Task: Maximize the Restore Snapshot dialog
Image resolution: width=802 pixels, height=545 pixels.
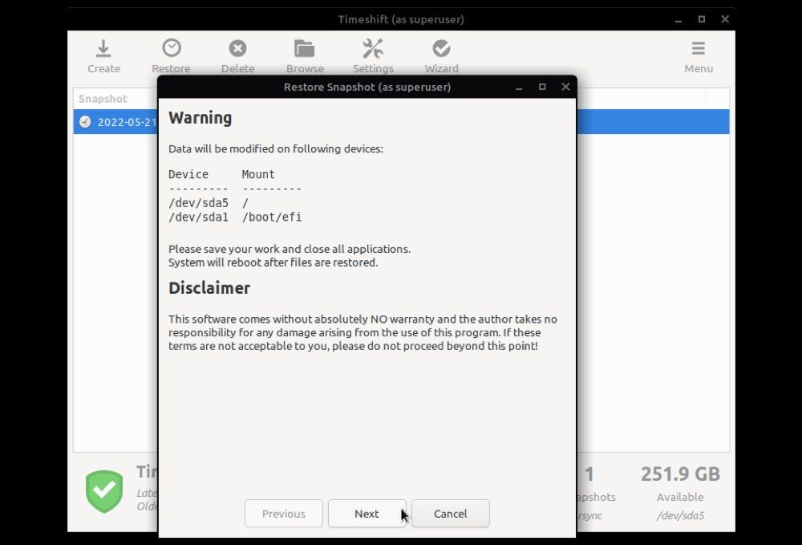Action: point(542,87)
